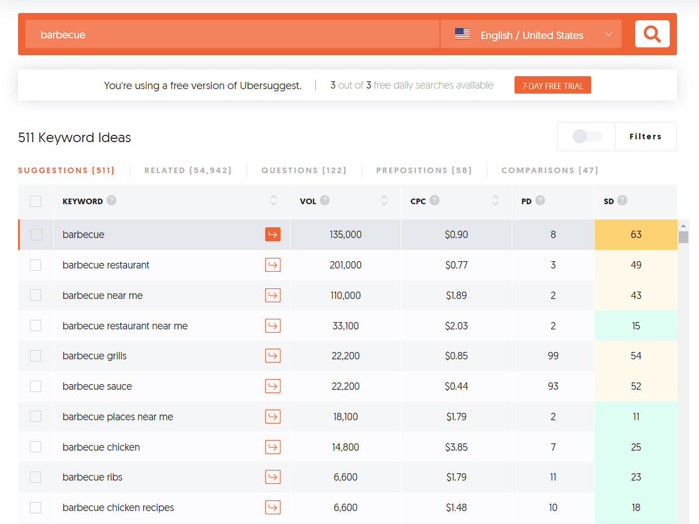Click the search magnifier icon

pyautogui.click(x=652, y=34)
